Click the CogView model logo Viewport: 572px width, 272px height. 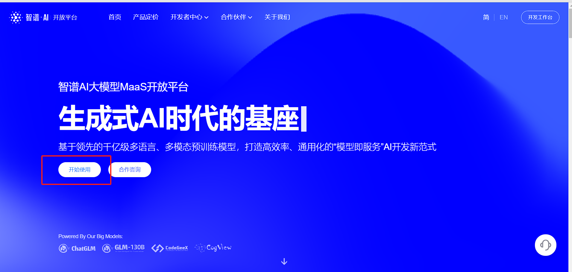point(213,248)
